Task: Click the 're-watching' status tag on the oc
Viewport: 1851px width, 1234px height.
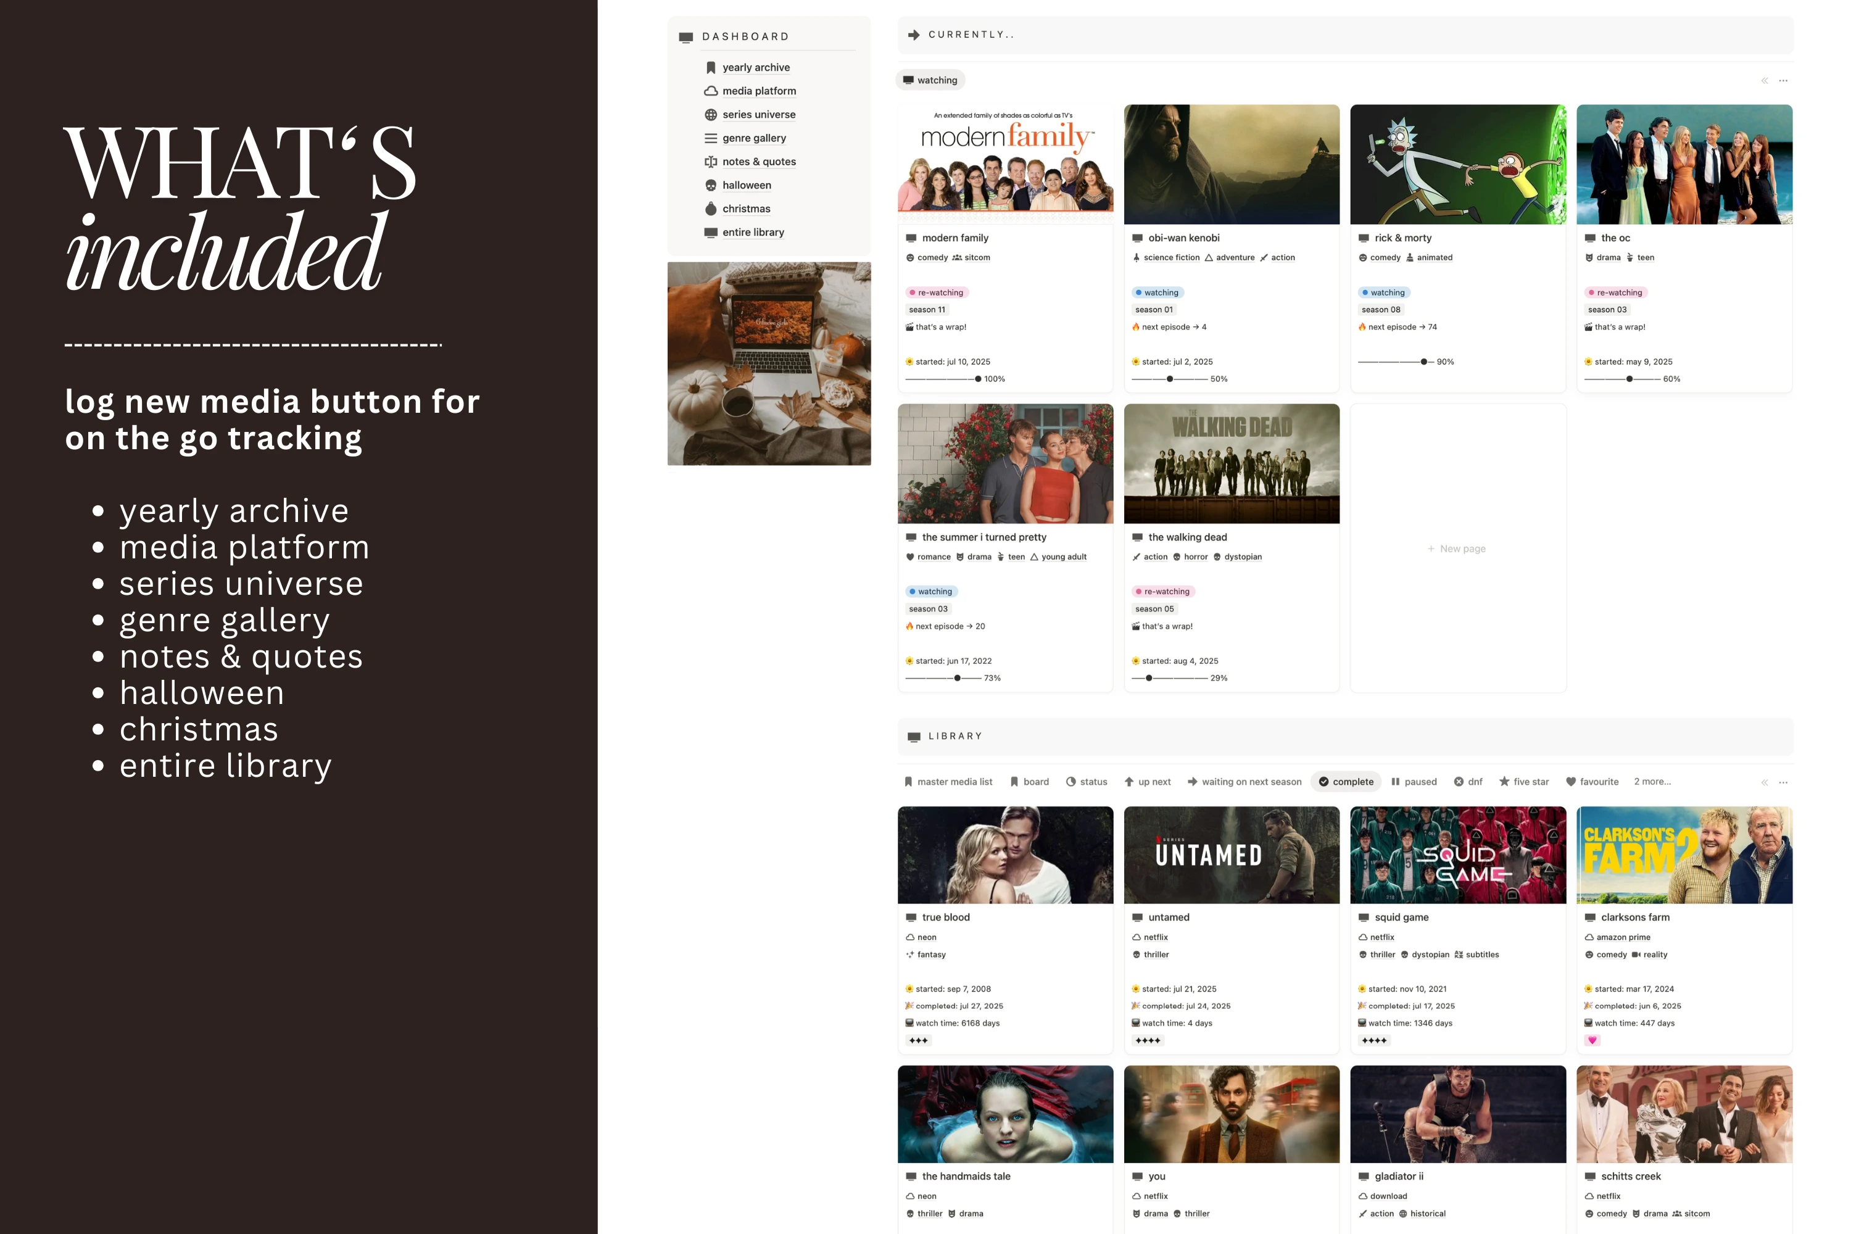Action: (x=1616, y=292)
